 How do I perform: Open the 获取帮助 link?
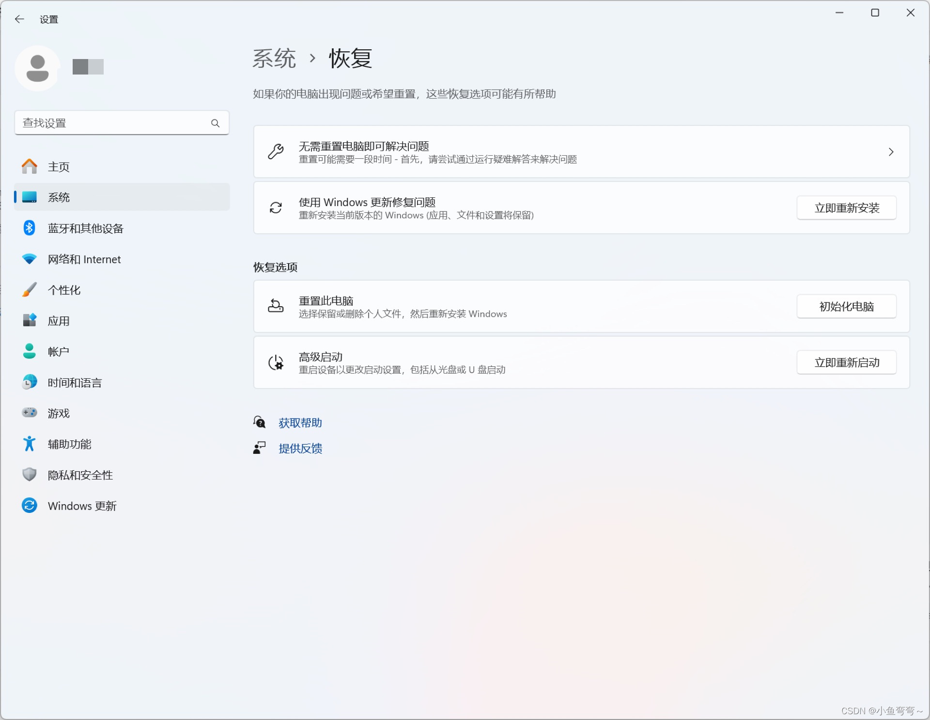tap(300, 423)
